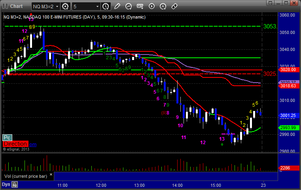Screen dimensions: 301x190
Task: Click the 23 date label on time axis
Action: (x=263, y=185)
